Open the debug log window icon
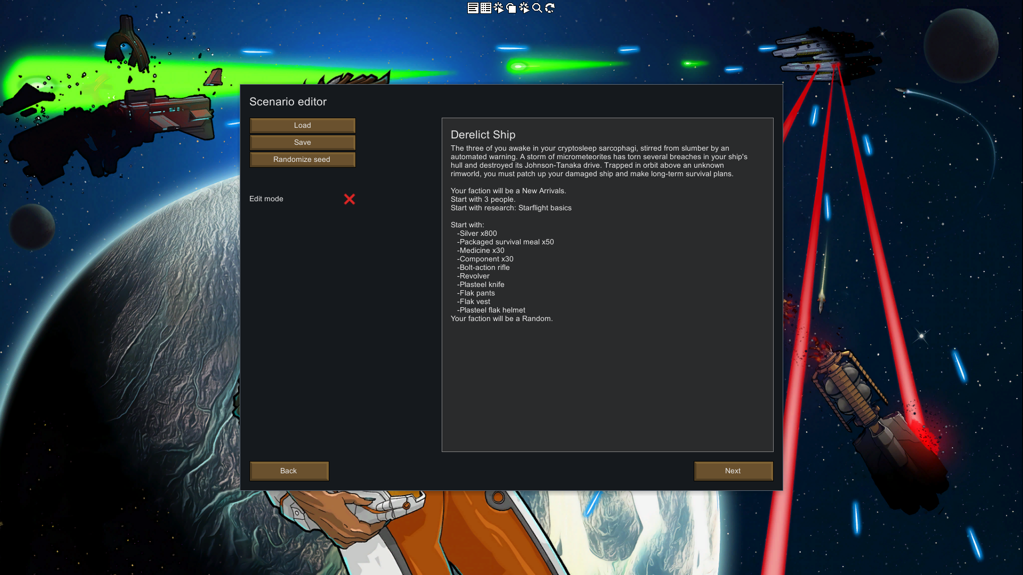The image size is (1023, 575). [x=473, y=8]
